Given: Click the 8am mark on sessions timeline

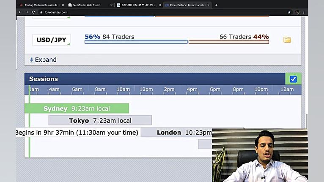Looking at the screenshot, I should 100,90.
